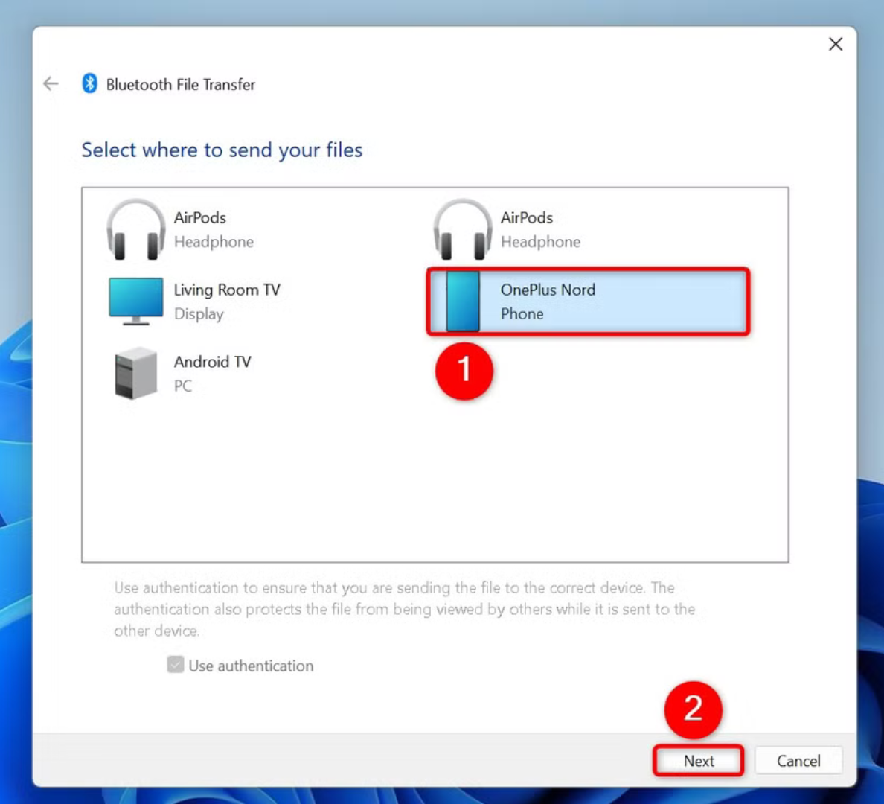
Task: Click the Bluetooth logo icon
Action: tap(89, 83)
